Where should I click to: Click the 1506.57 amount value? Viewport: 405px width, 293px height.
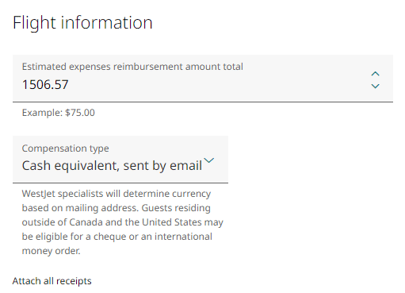(45, 85)
